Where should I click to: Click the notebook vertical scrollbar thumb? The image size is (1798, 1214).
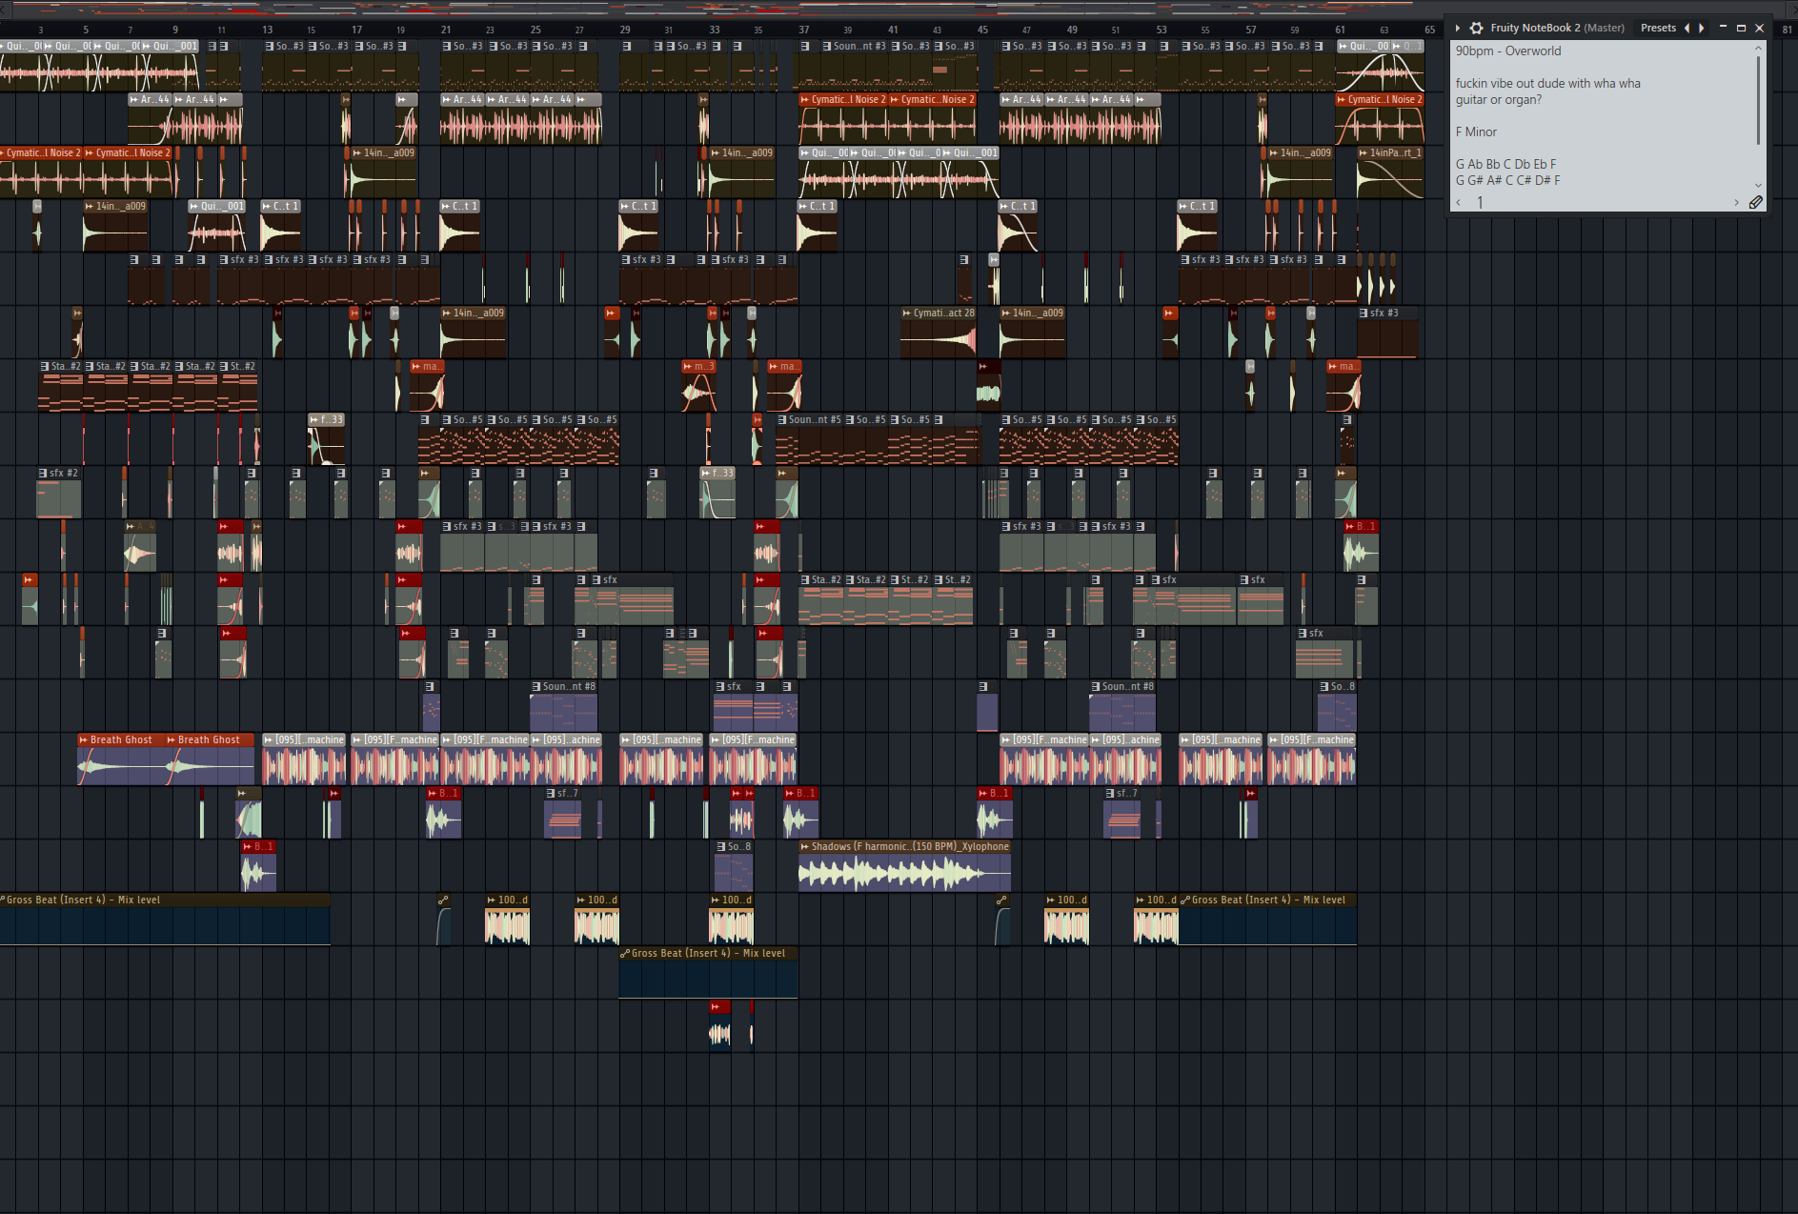coord(1758,100)
